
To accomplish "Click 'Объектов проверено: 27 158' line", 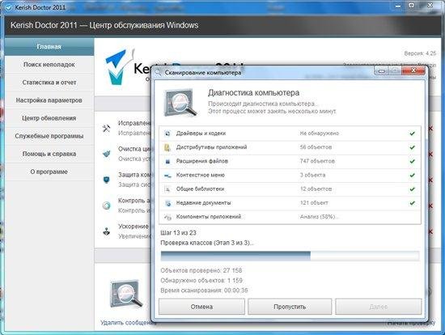I will coord(201,270).
